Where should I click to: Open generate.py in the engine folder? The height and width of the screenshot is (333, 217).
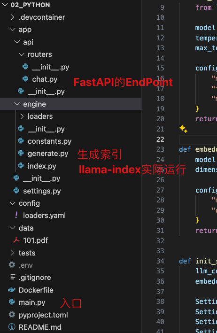tap(48, 153)
